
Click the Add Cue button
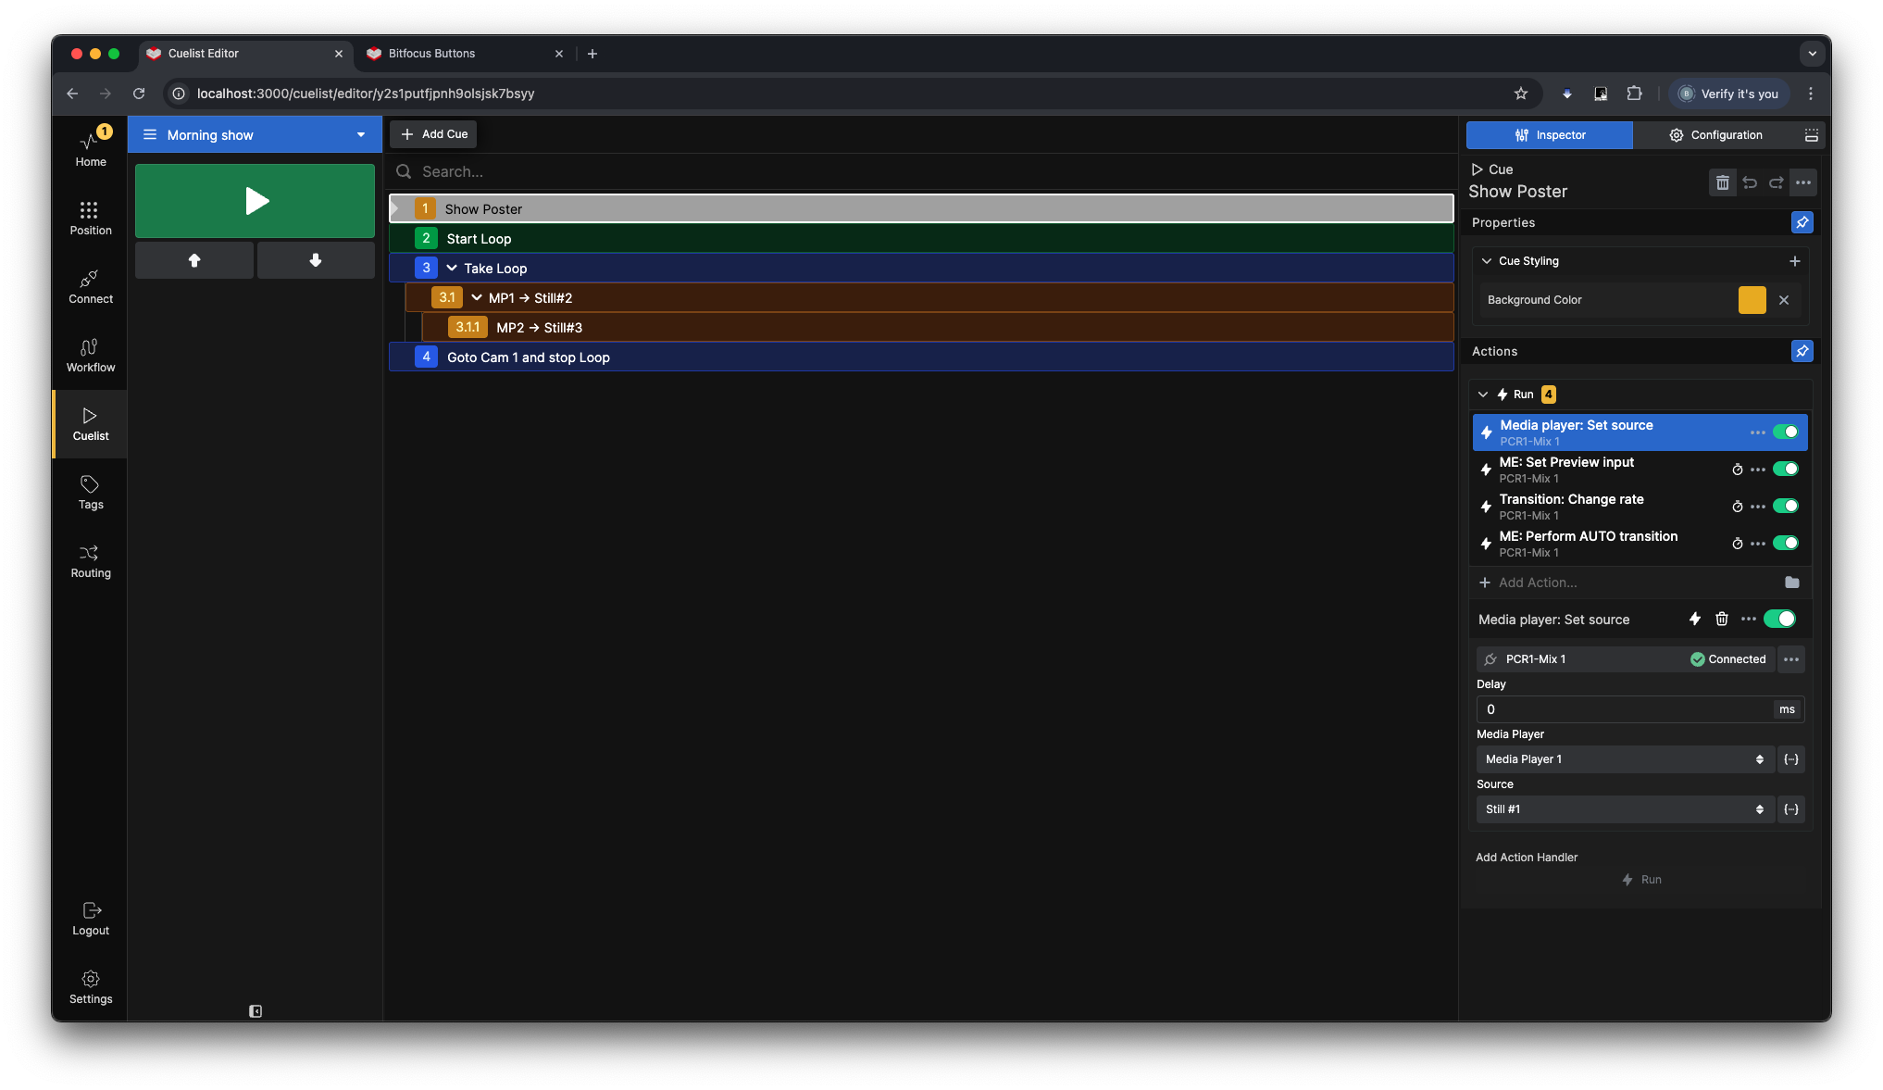[x=433, y=134]
